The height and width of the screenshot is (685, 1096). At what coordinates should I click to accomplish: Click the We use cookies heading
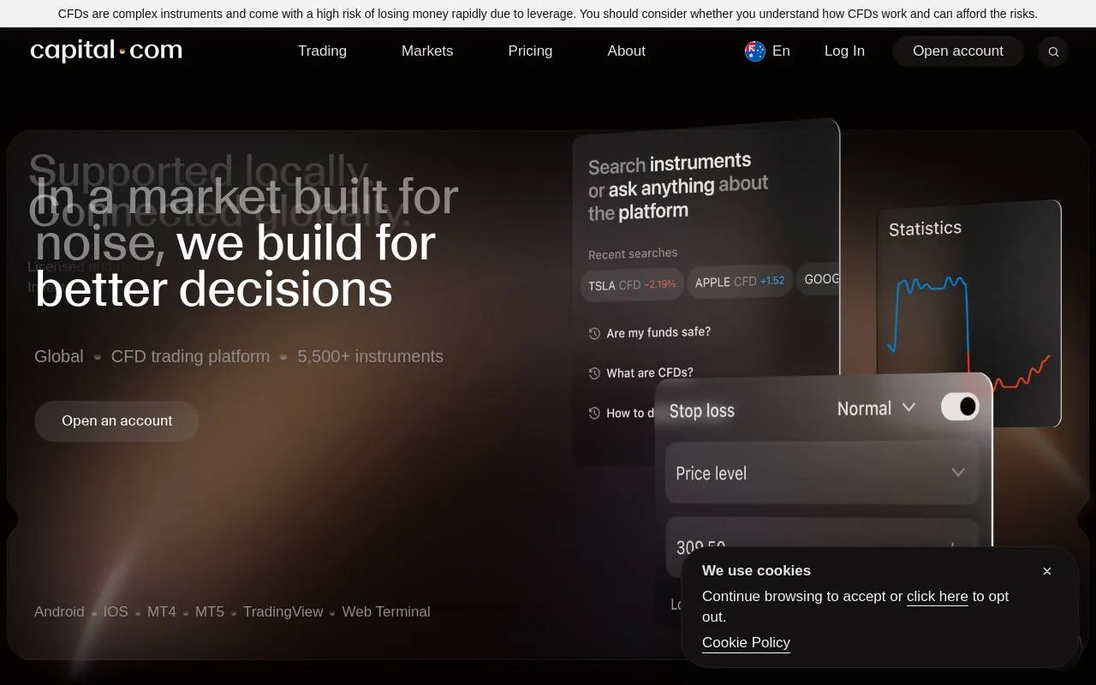[756, 570]
